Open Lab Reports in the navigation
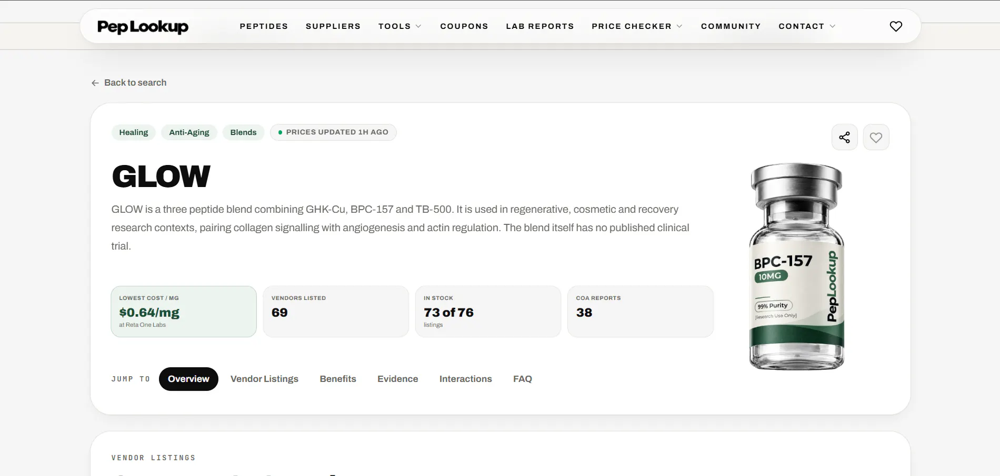 click(x=540, y=26)
